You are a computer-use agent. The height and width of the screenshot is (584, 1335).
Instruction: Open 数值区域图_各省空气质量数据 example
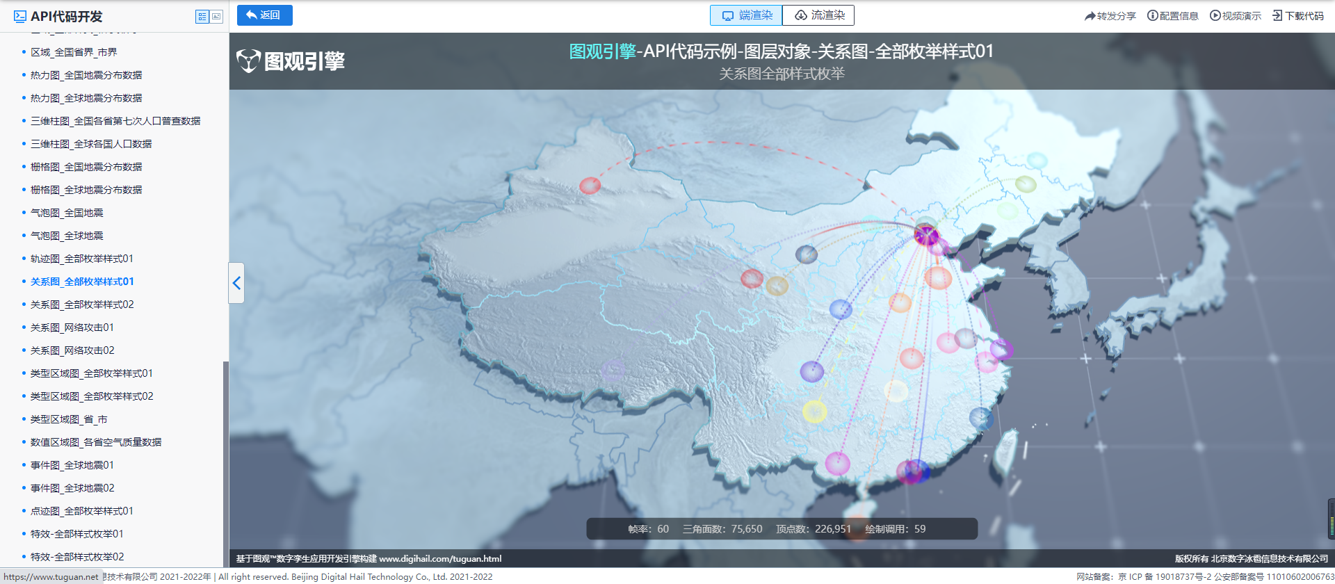96,442
